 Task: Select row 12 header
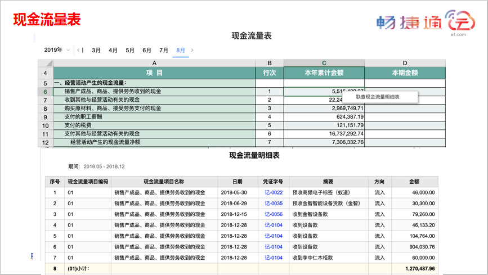tap(46, 142)
